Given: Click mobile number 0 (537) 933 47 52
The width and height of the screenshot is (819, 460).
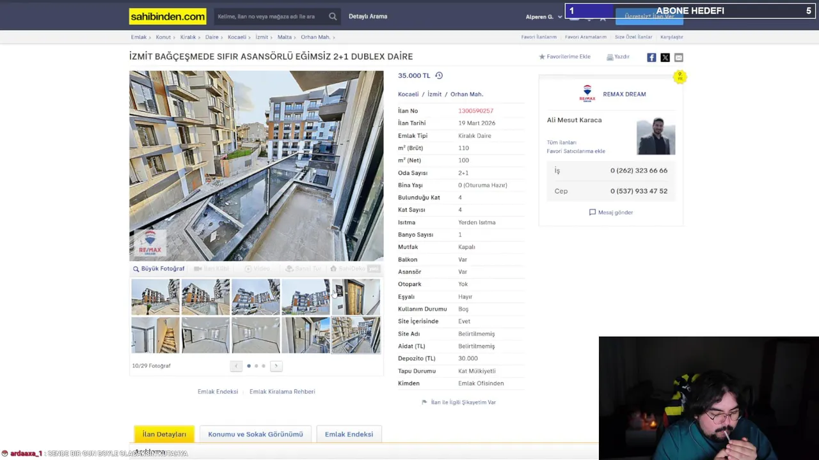Looking at the screenshot, I should 639,191.
